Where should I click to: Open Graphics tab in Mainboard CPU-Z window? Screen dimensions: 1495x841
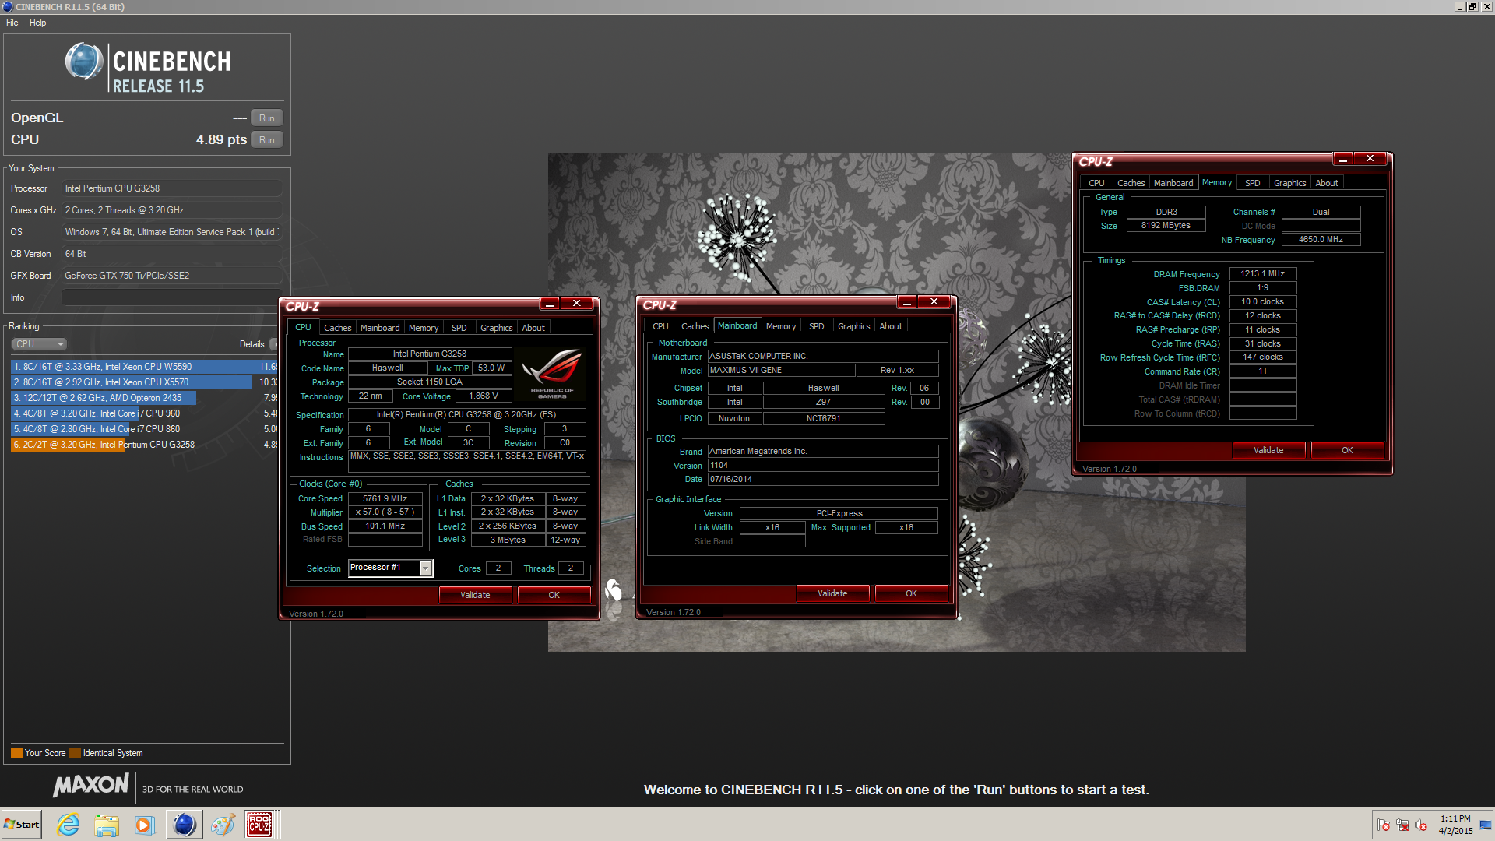click(853, 326)
